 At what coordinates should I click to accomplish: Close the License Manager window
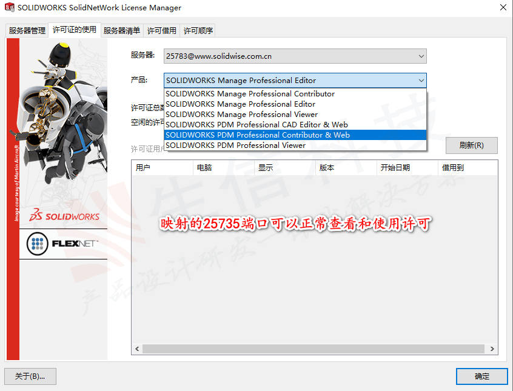pyautogui.click(x=503, y=7)
